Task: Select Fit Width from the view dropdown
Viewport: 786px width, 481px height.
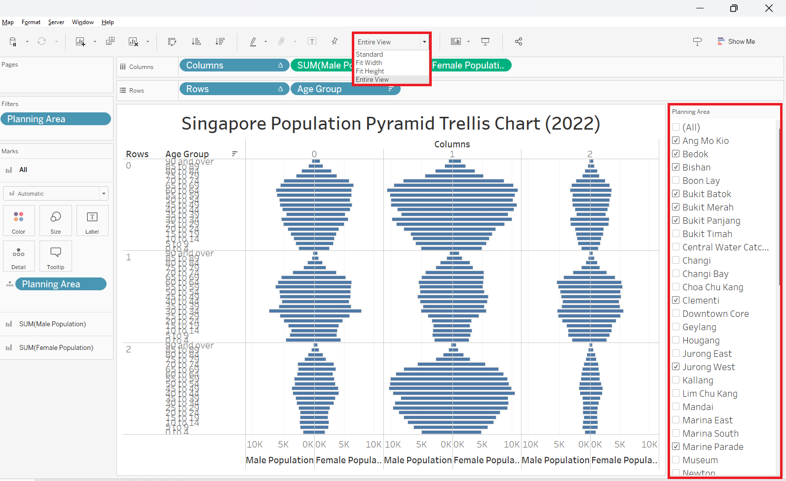Action: 369,63
